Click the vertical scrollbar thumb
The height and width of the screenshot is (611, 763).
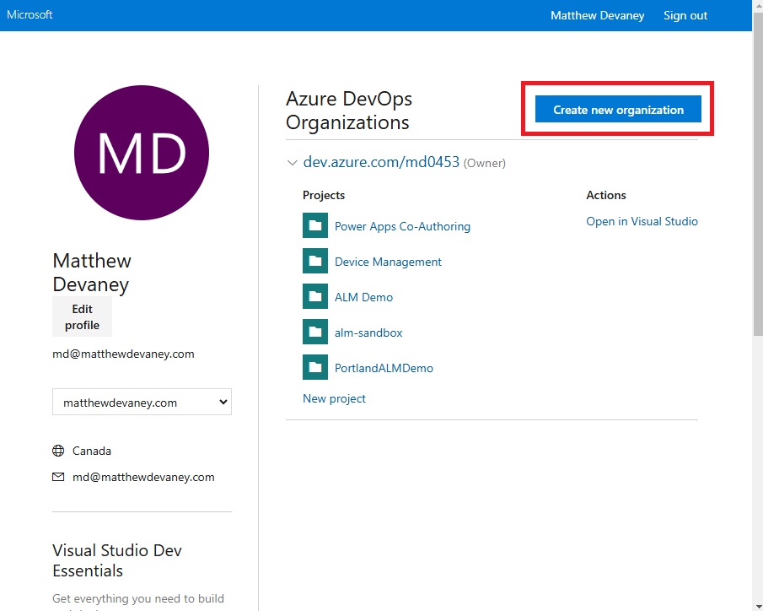(758, 174)
